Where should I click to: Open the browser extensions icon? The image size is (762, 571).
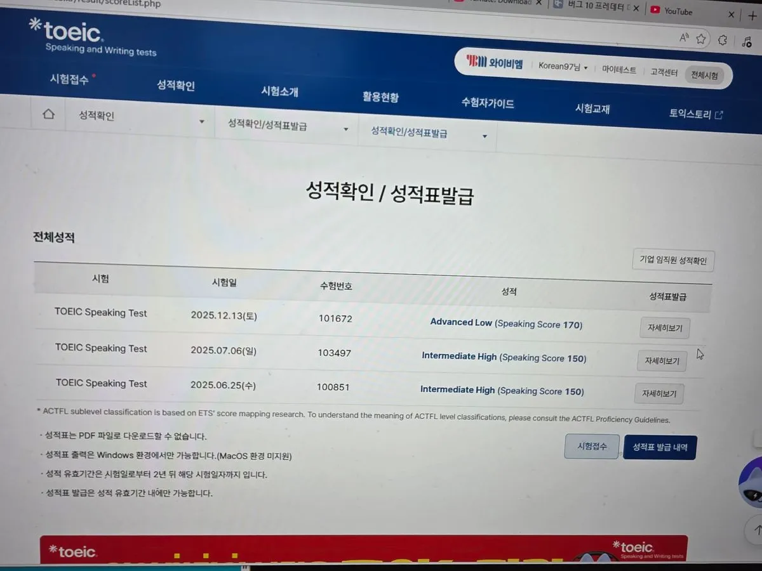pyautogui.click(x=723, y=39)
